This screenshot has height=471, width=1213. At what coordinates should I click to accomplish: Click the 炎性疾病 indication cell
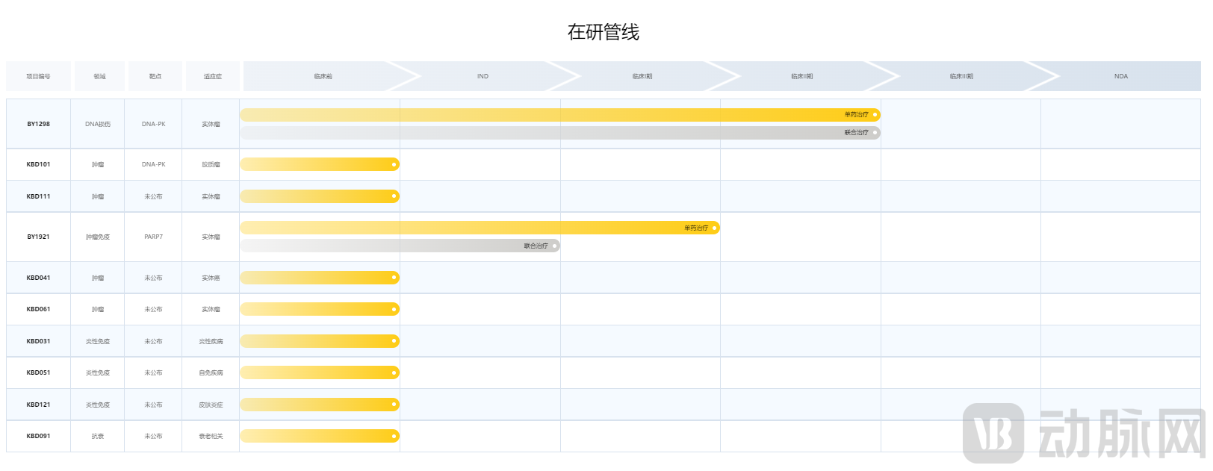(x=211, y=341)
